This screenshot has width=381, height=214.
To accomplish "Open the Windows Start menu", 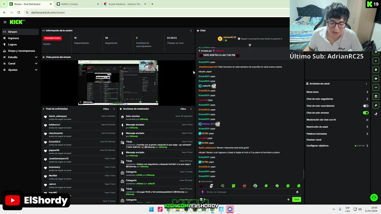I will pos(151,209).
